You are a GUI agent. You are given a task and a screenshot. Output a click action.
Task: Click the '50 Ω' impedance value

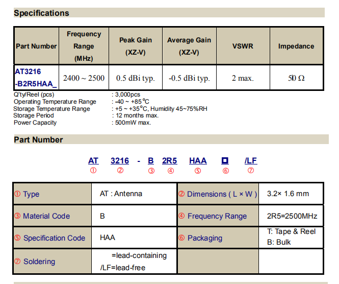tap(296, 78)
